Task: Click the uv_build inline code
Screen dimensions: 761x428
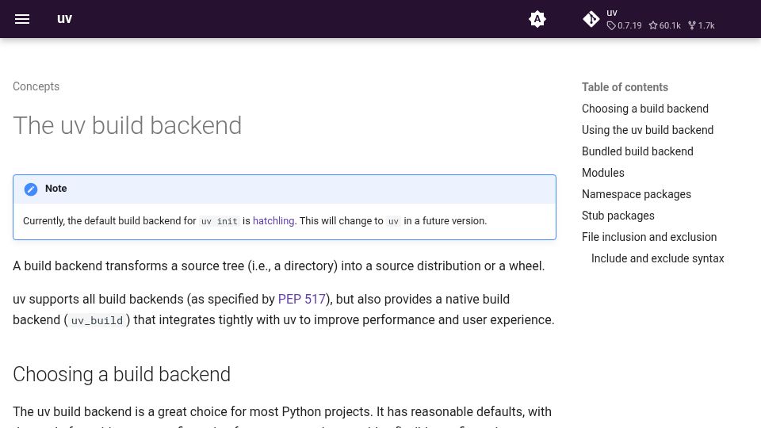Action: (x=97, y=320)
